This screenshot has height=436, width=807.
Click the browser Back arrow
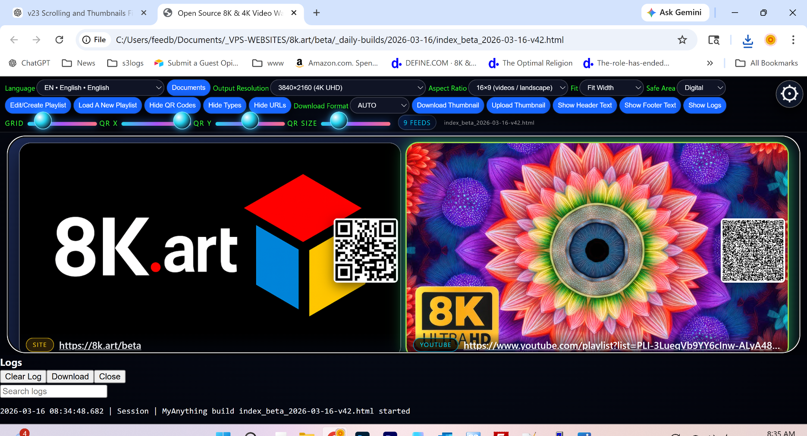[x=14, y=40]
